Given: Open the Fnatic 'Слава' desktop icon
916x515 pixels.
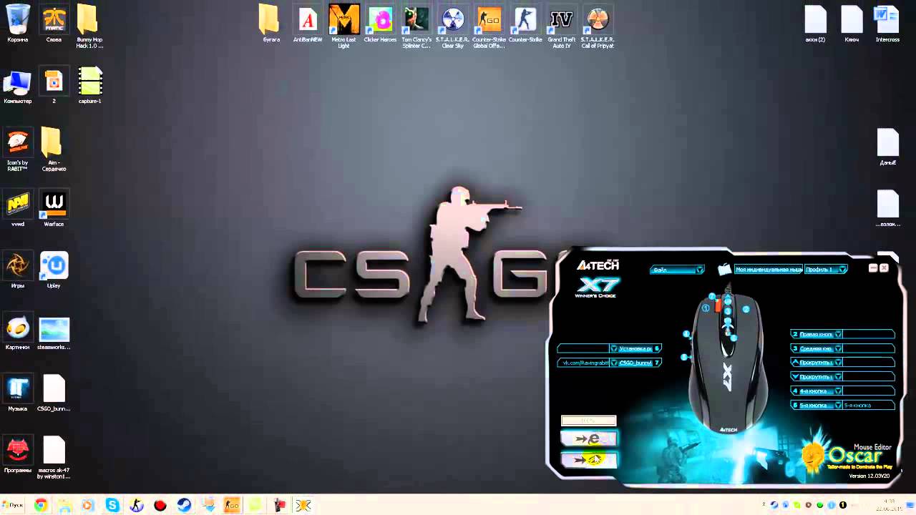Looking at the screenshot, I should [54, 24].
